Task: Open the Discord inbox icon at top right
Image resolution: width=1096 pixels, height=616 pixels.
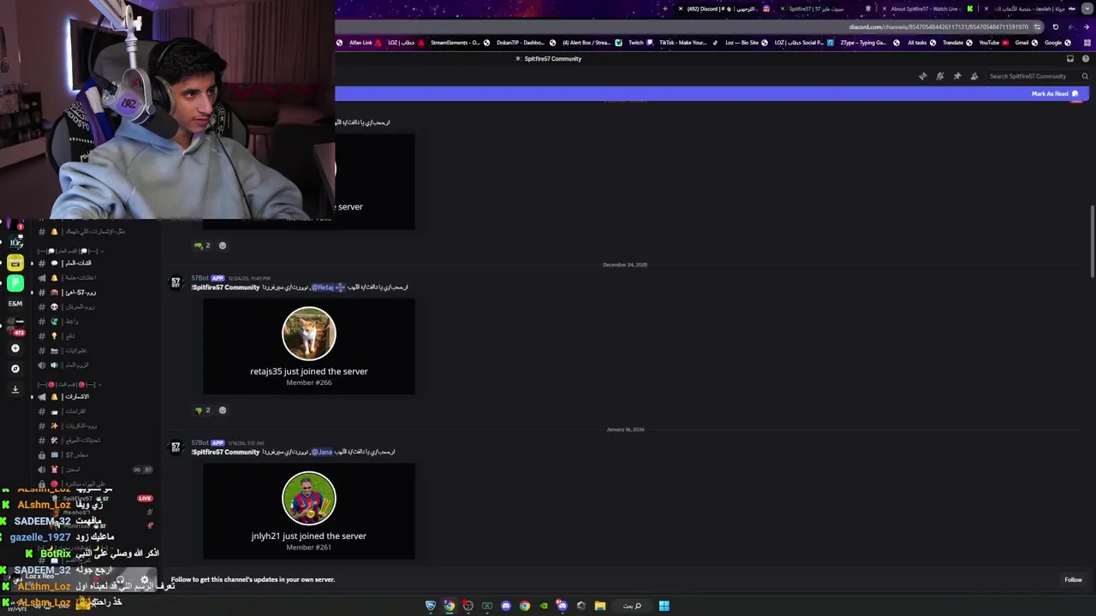Action: pyautogui.click(x=1070, y=59)
